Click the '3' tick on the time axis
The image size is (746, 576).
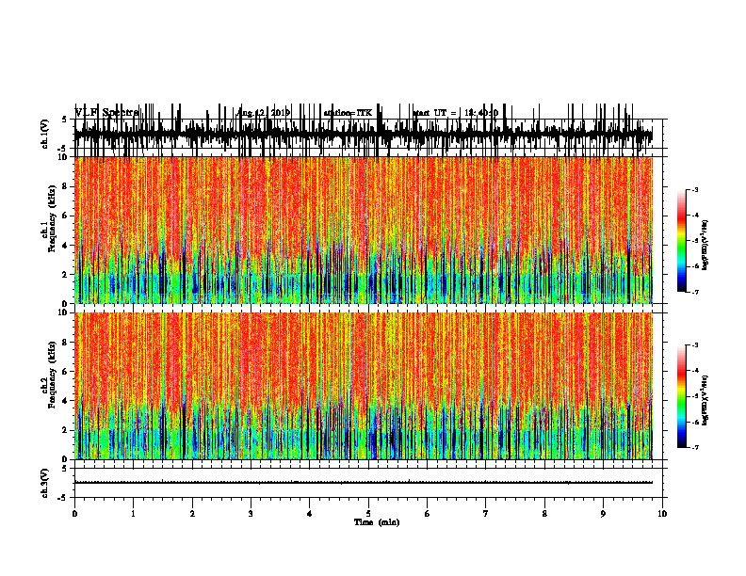[x=251, y=514]
